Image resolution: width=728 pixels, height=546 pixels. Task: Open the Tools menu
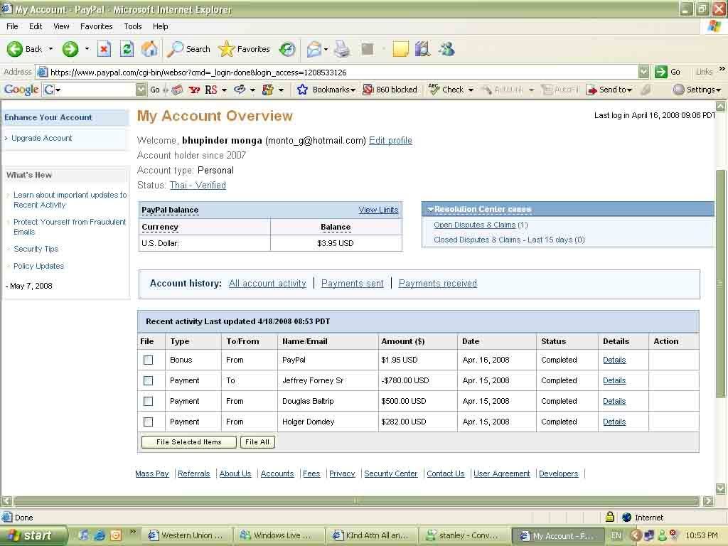[133, 26]
